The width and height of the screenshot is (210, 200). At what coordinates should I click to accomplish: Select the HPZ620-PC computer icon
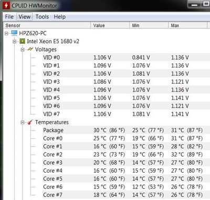[x=14, y=33]
